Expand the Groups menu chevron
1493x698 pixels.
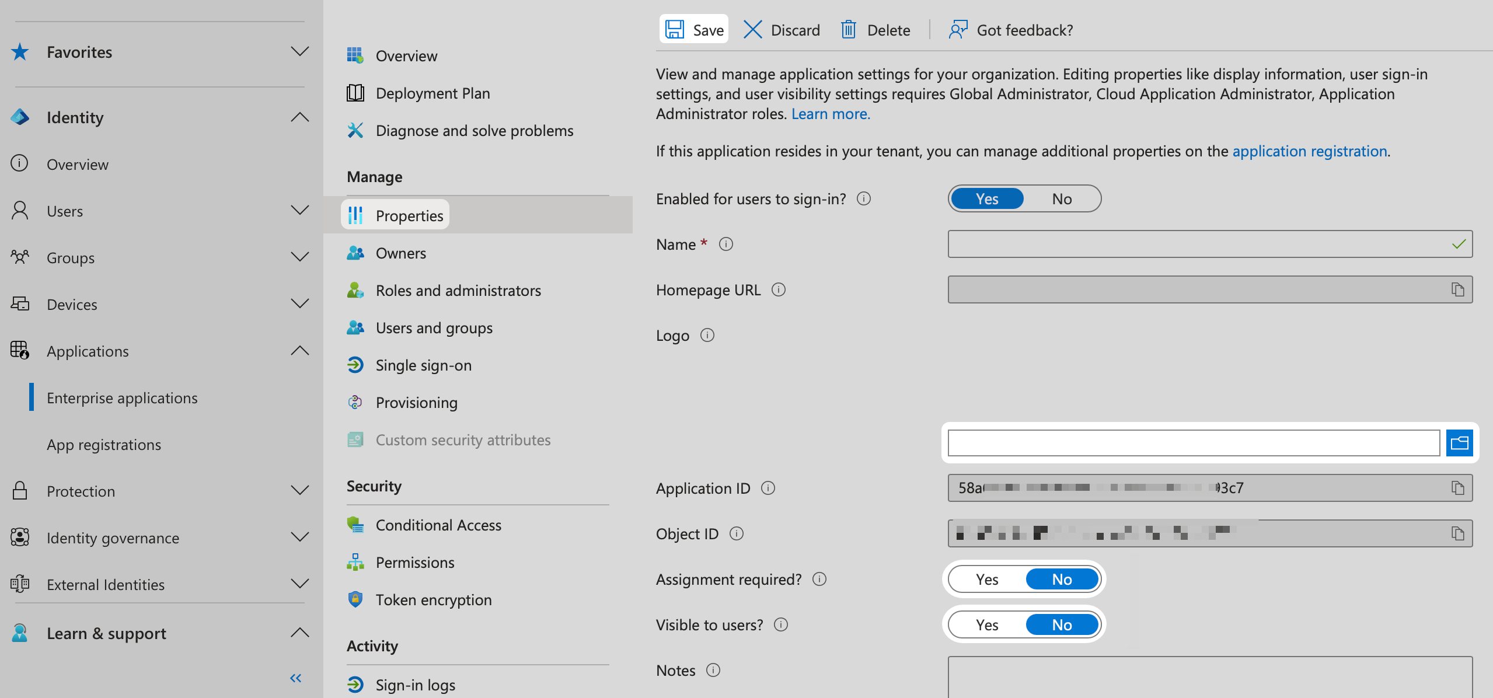click(x=300, y=257)
